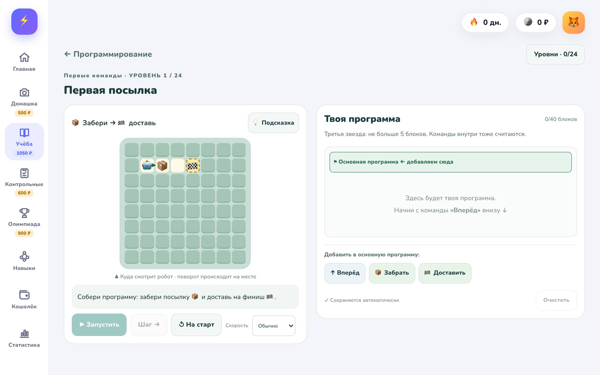The image size is (600, 375).
Task: Select the Основная программа header block
Action: pos(450,162)
